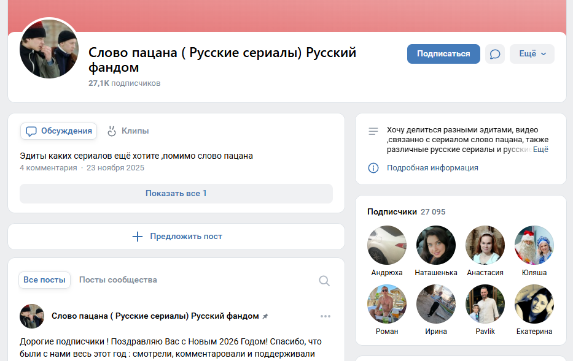Click the message bubble icon next to Подписаться
The image size is (573, 361).
495,54
